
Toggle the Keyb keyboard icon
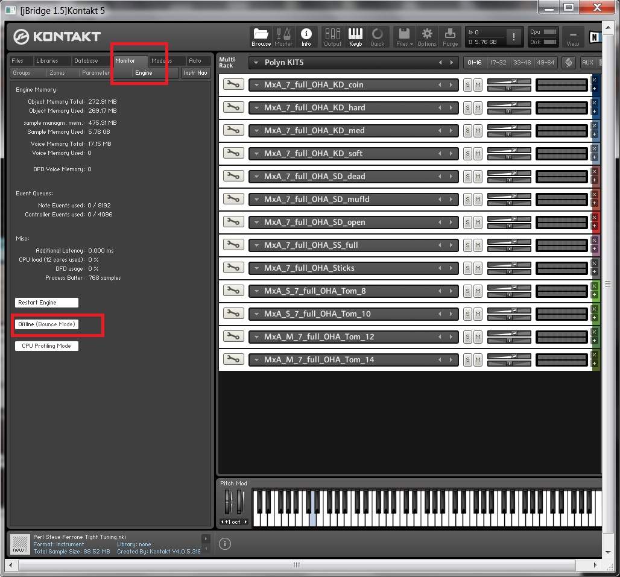(355, 37)
